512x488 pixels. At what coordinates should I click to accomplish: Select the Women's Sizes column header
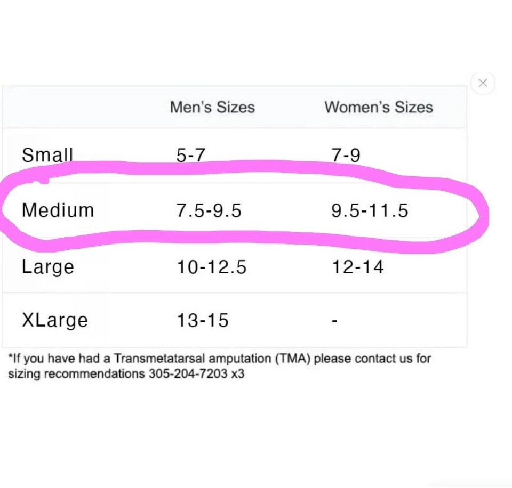[x=379, y=107]
